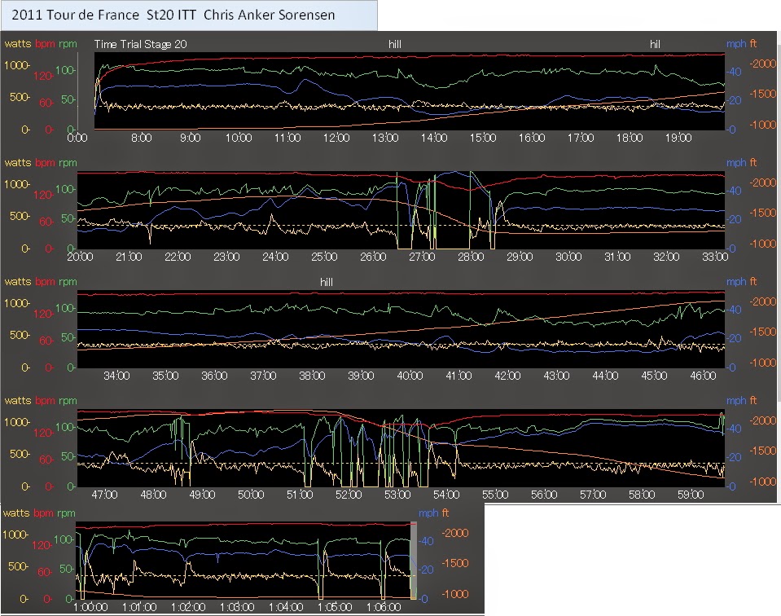The image size is (781, 616).
Task: Click the 28:00 time axis label
Action: point(470,257)
